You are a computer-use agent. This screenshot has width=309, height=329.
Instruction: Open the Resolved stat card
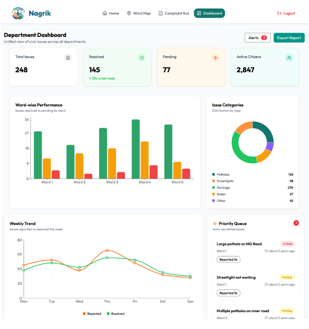tap(118, 67)
